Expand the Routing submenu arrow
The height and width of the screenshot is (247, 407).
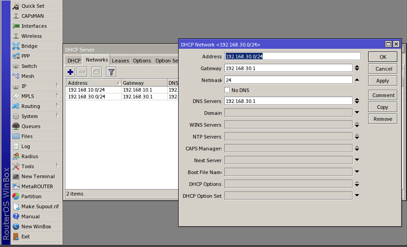click(58, 106)
